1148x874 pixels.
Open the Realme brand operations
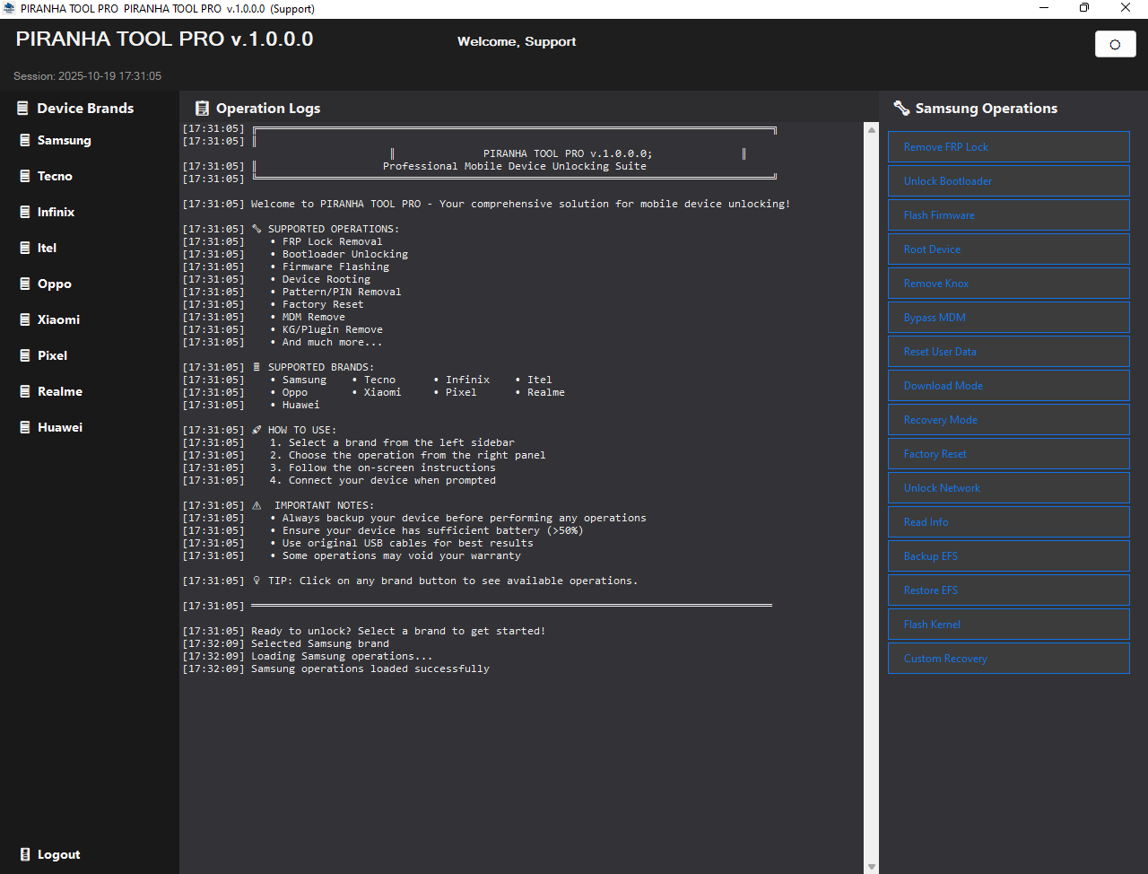(59, 391)
